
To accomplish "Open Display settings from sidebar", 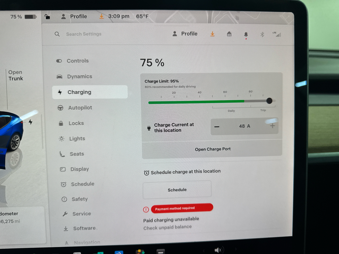I will 79,169.
